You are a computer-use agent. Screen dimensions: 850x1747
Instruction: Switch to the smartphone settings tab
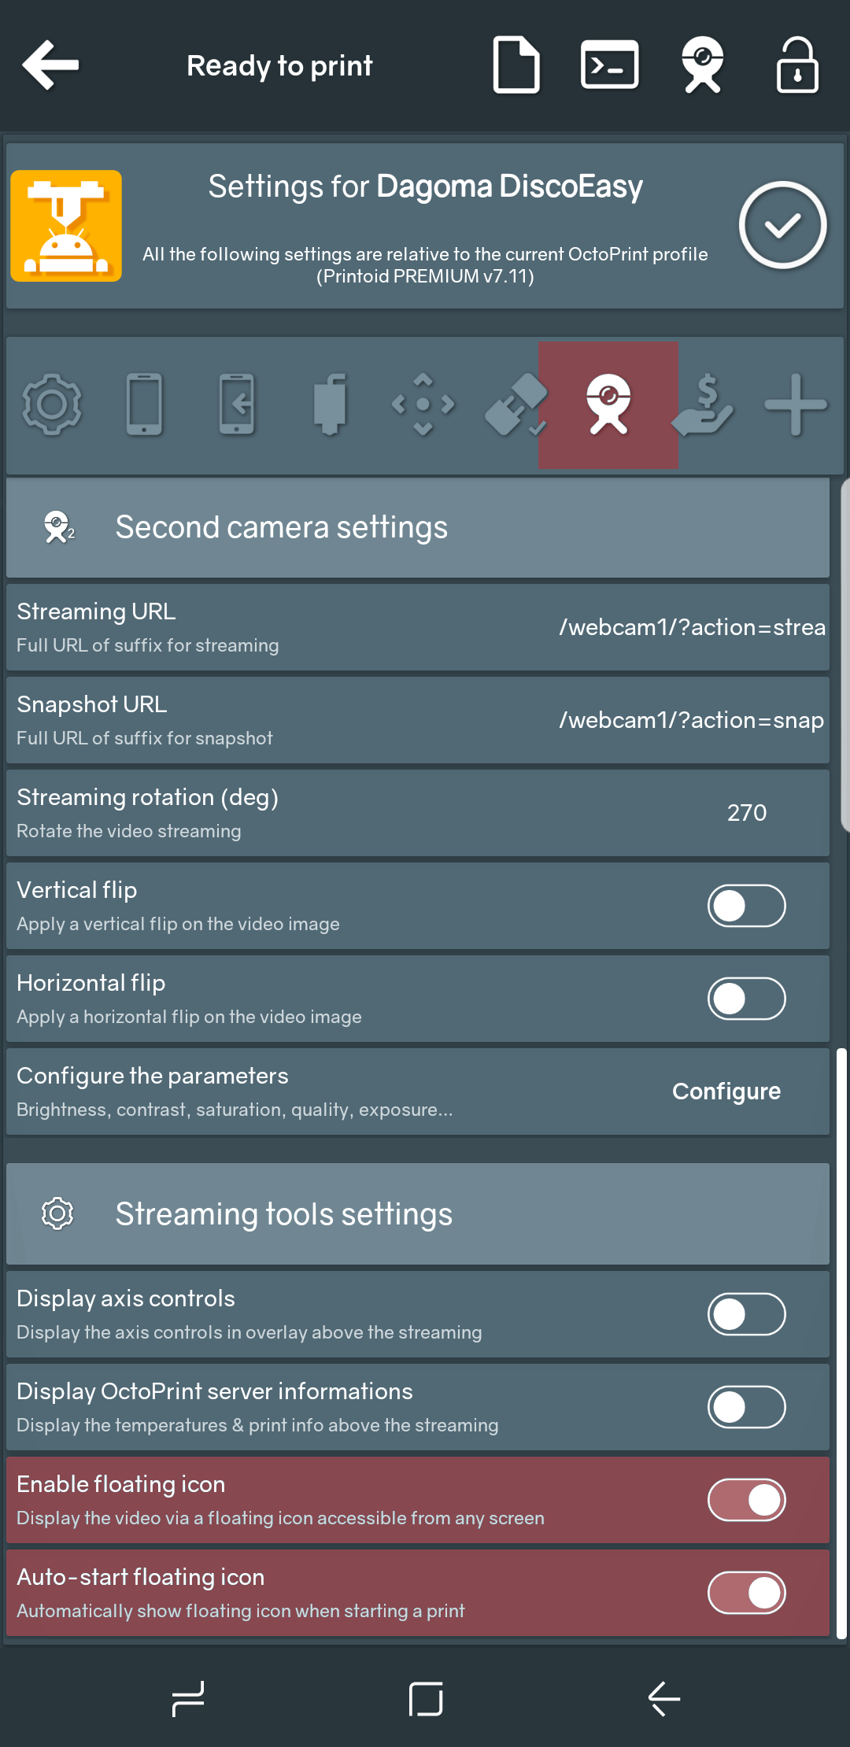[x=145, y=404]
